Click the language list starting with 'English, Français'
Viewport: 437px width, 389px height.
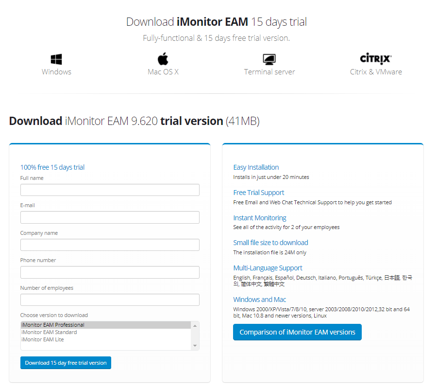click(x=323, y=281)
